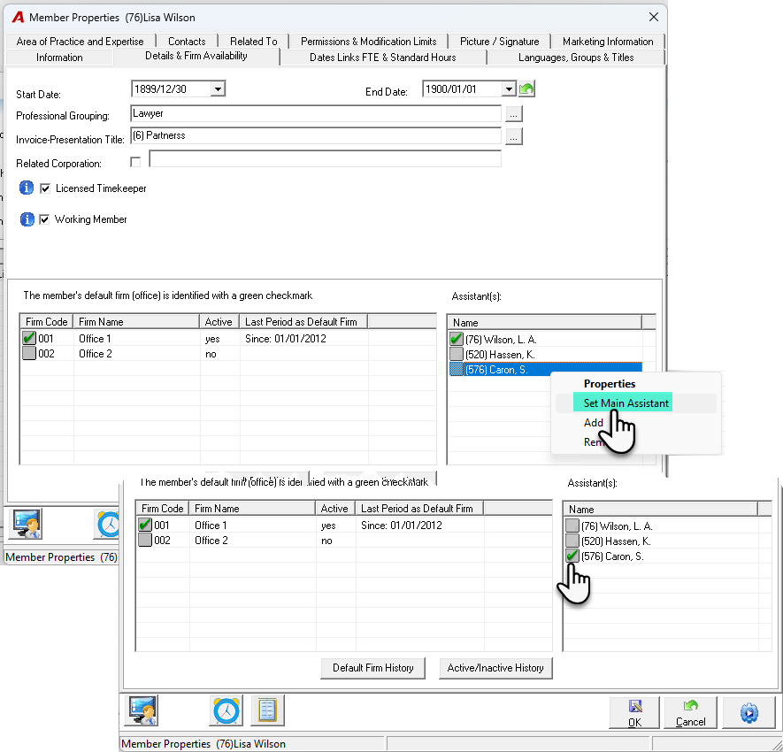Image resolution: width=783 pixels, height=752 pixels.
Task: Click the Invoice-Presentation Title field
Action: (316, 135)
